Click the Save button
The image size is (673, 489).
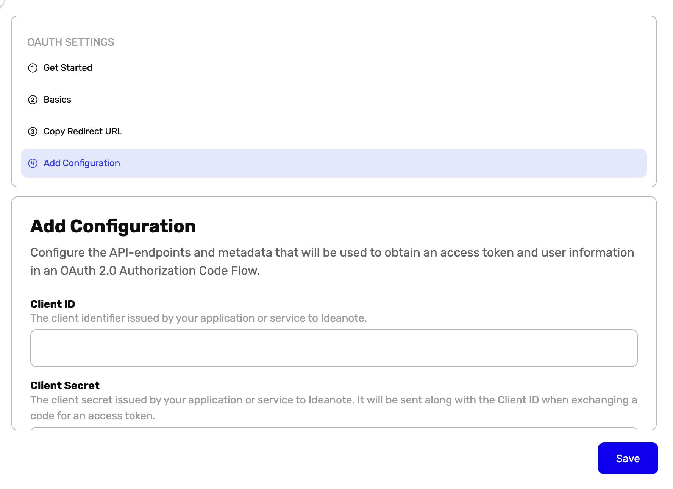coord(628,458)
